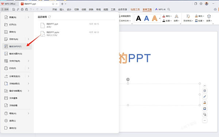Switch to the 插入 Insert tab
Screen dimensions: 219x137
(x=62, y=9)
